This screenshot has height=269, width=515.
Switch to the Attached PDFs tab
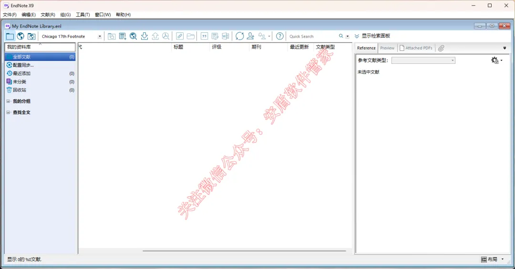coord(416,48)
